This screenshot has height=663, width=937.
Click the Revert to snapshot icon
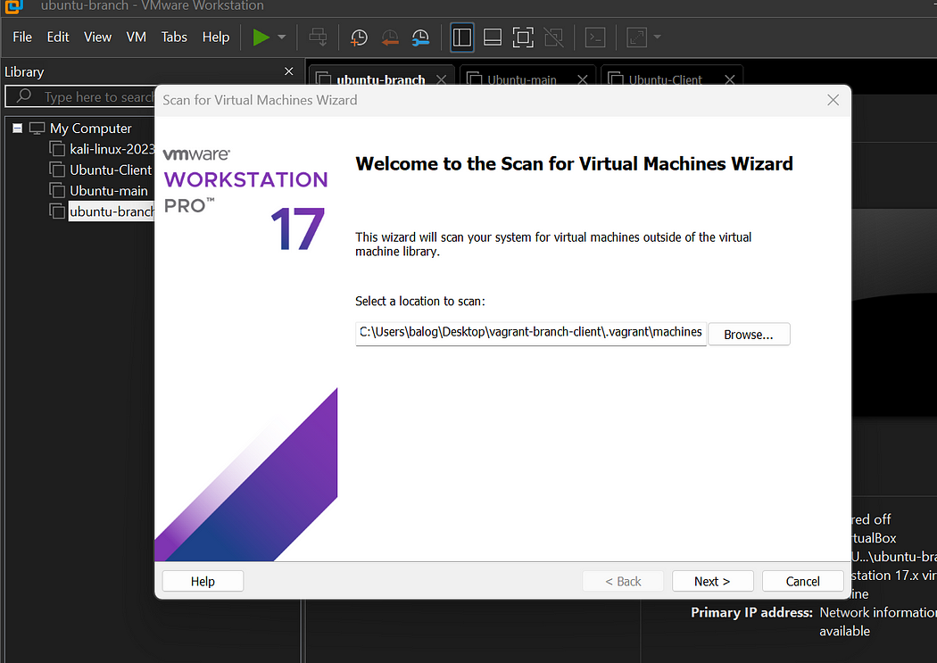click(390, 37)
